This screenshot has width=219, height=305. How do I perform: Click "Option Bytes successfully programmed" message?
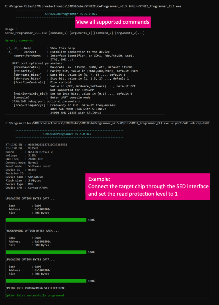tap(35, 295)
